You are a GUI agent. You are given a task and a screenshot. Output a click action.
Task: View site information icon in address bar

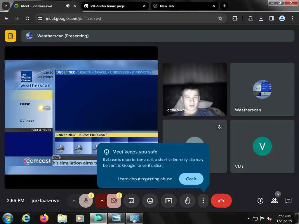pos(40,18)
